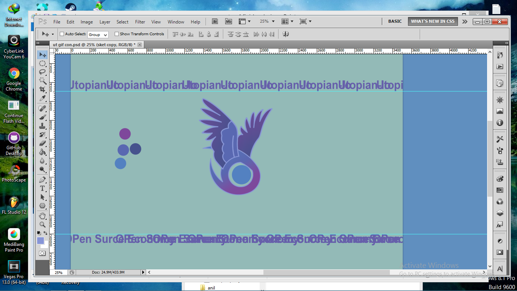Open the Info panel icon
This screenshot has height=291, width=517.
(x=500, y=123)
